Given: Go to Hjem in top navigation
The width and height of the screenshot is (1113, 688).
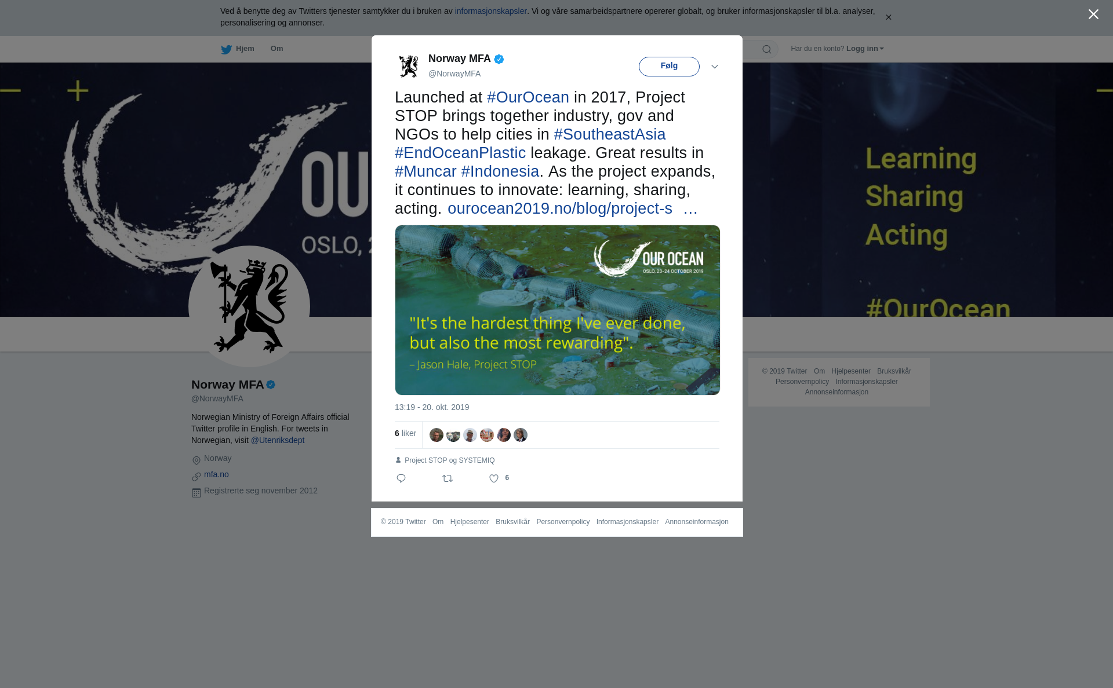Looking at the screenshot, I should (245, 49).
